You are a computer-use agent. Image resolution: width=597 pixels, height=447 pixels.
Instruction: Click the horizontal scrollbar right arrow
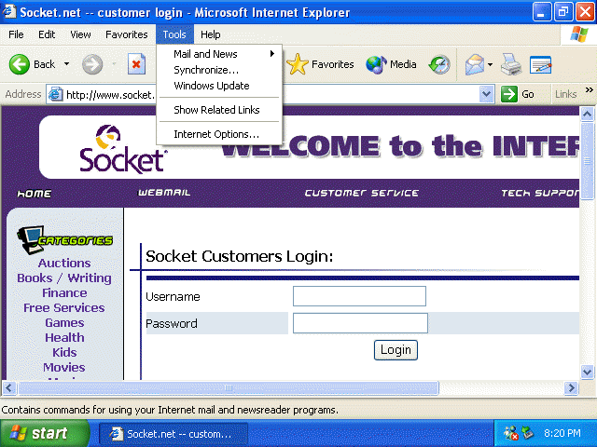coord(571,388)
